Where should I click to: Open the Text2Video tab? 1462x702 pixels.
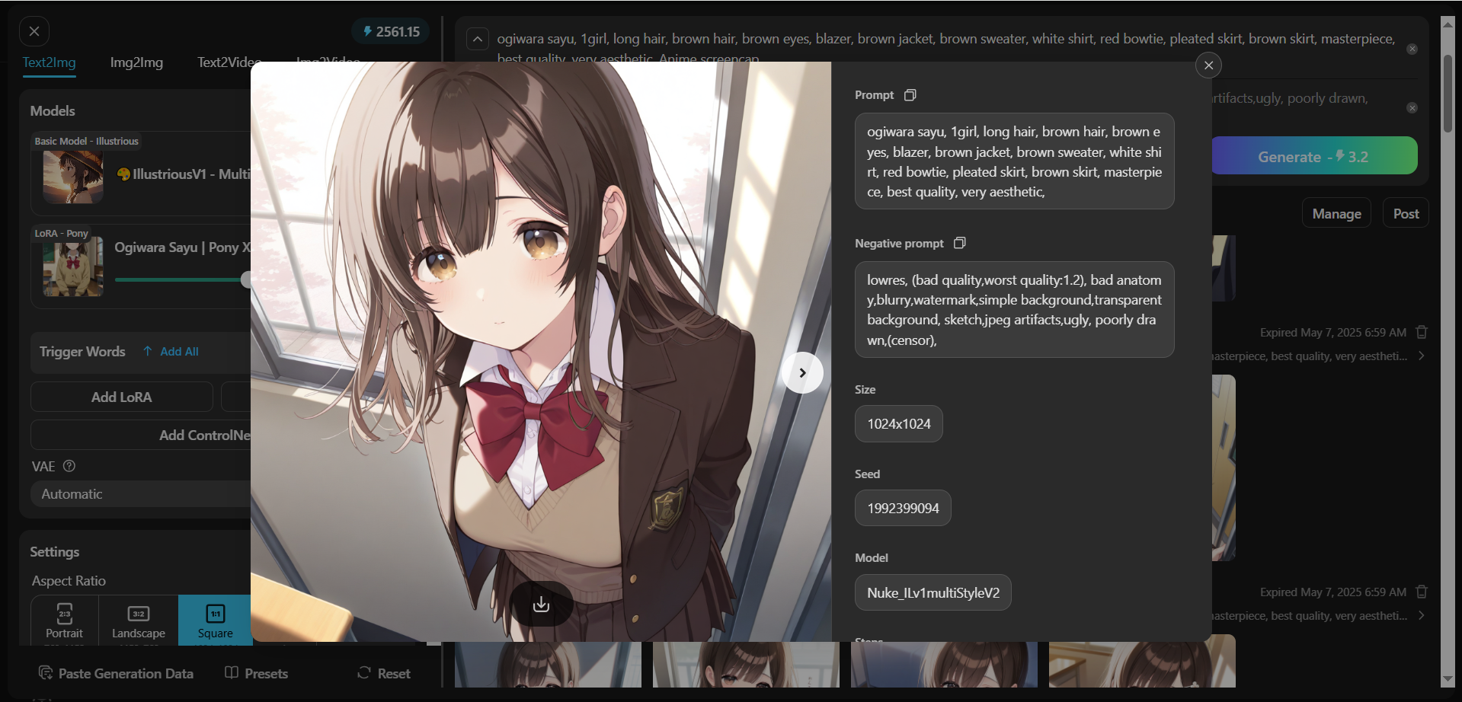(229, 62)
